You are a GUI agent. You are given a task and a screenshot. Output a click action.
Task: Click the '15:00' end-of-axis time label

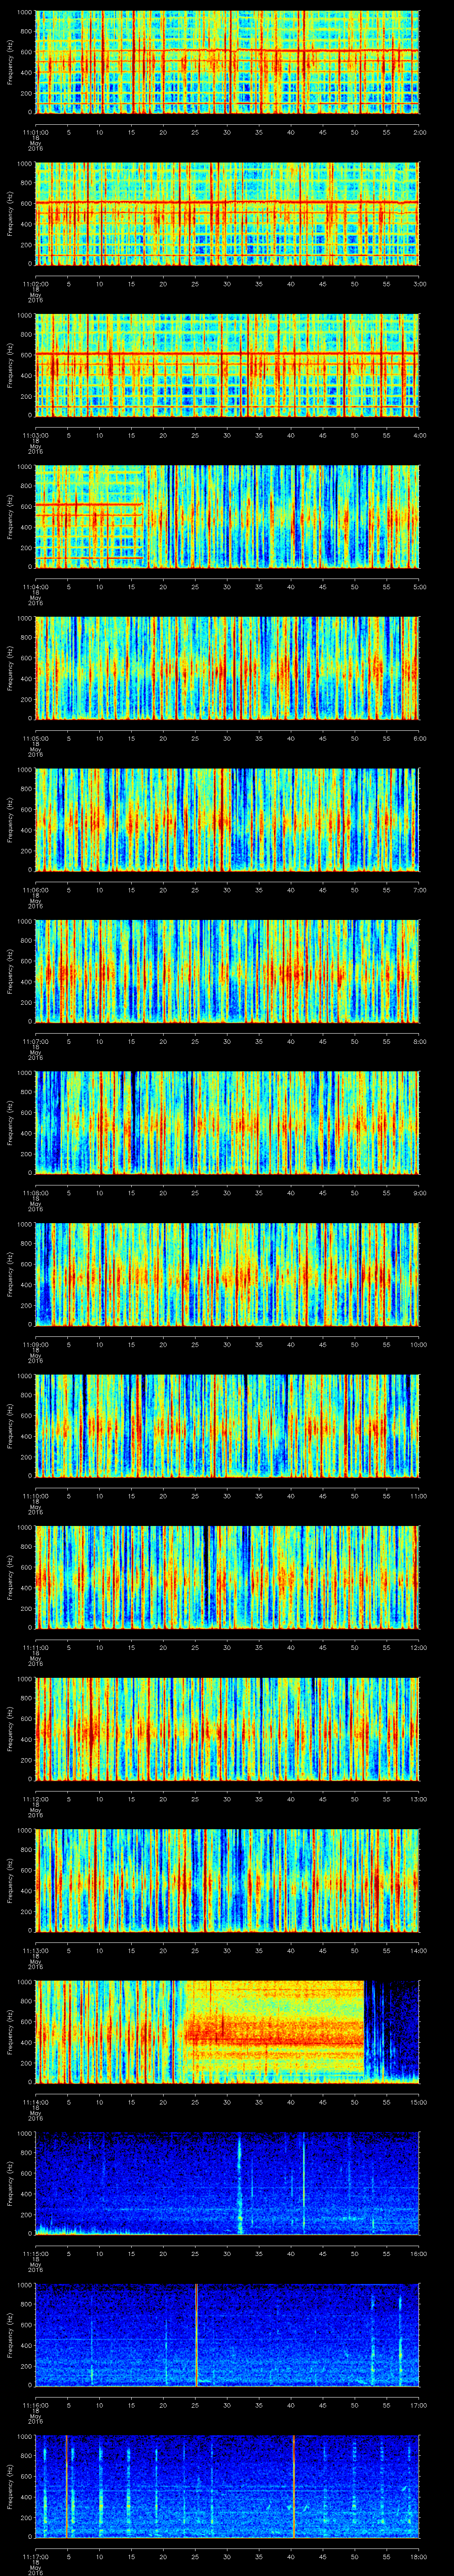tap(419, 2102)
